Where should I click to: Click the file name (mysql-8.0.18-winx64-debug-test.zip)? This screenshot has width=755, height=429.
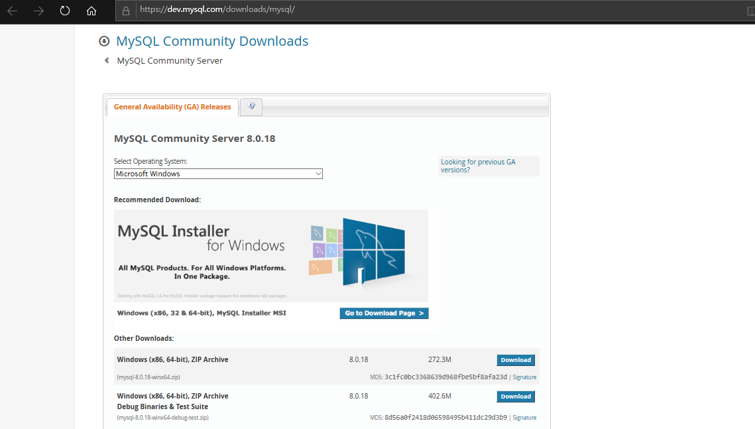tap(163, 418)
